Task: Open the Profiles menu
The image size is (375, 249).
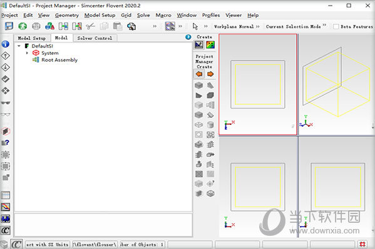Action: [x=211, y=15]
